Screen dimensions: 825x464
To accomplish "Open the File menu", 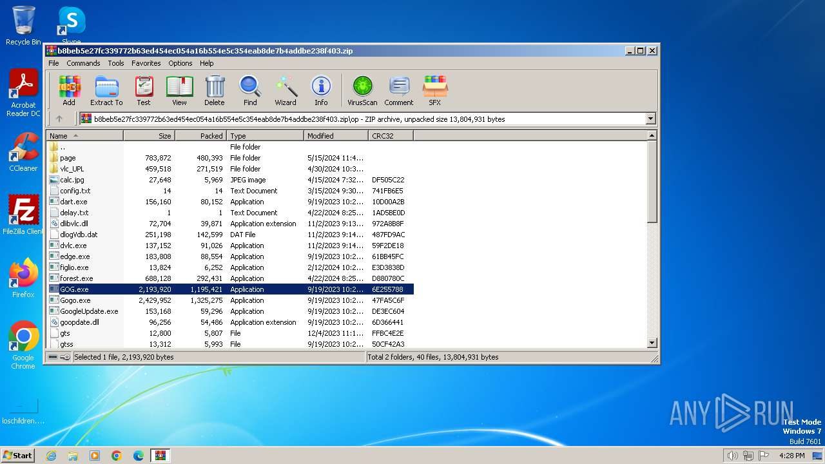I will pyautogui.click(x=53, y=63).
